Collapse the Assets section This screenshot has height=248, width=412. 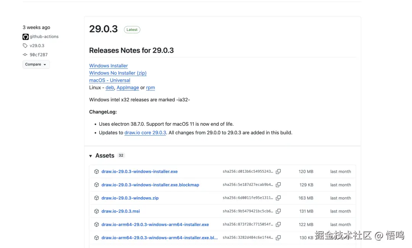click(90, 156)
